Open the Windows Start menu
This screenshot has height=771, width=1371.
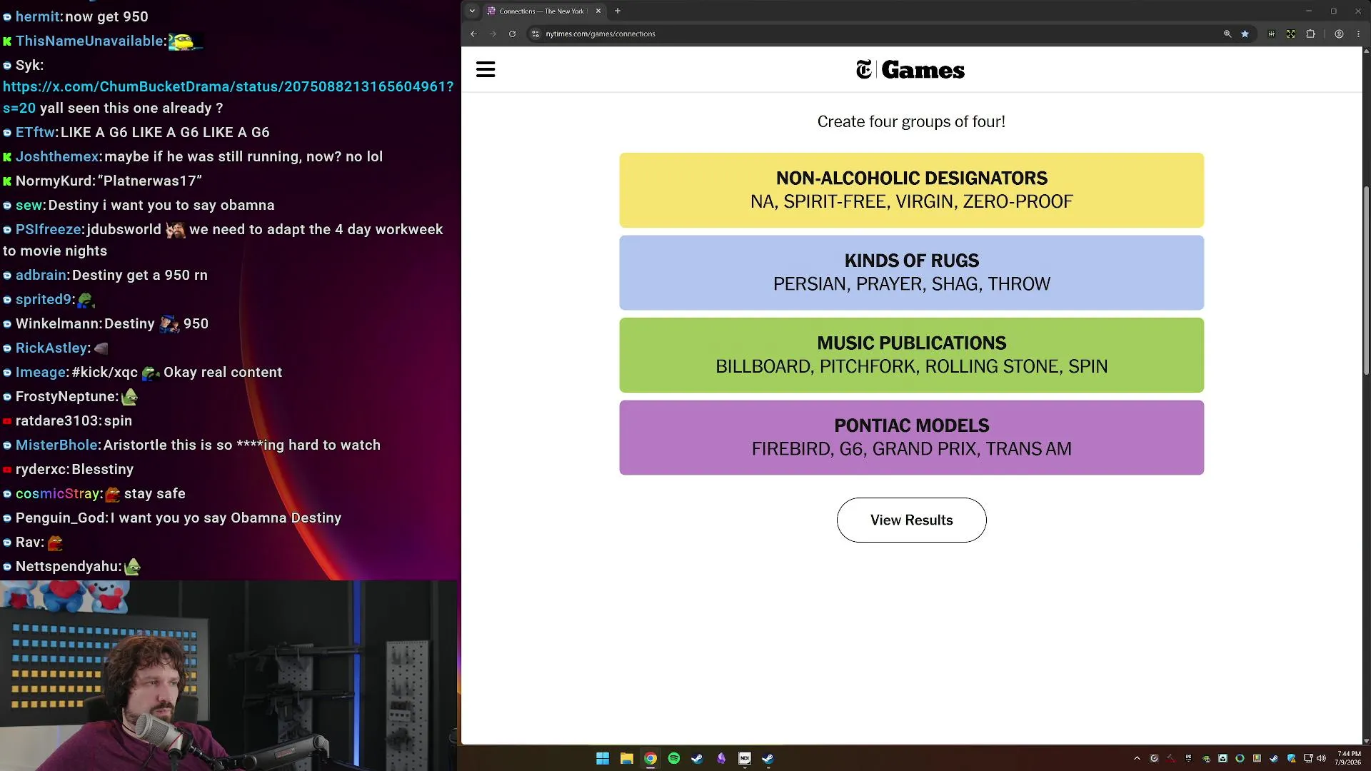(x=603, y=758)
